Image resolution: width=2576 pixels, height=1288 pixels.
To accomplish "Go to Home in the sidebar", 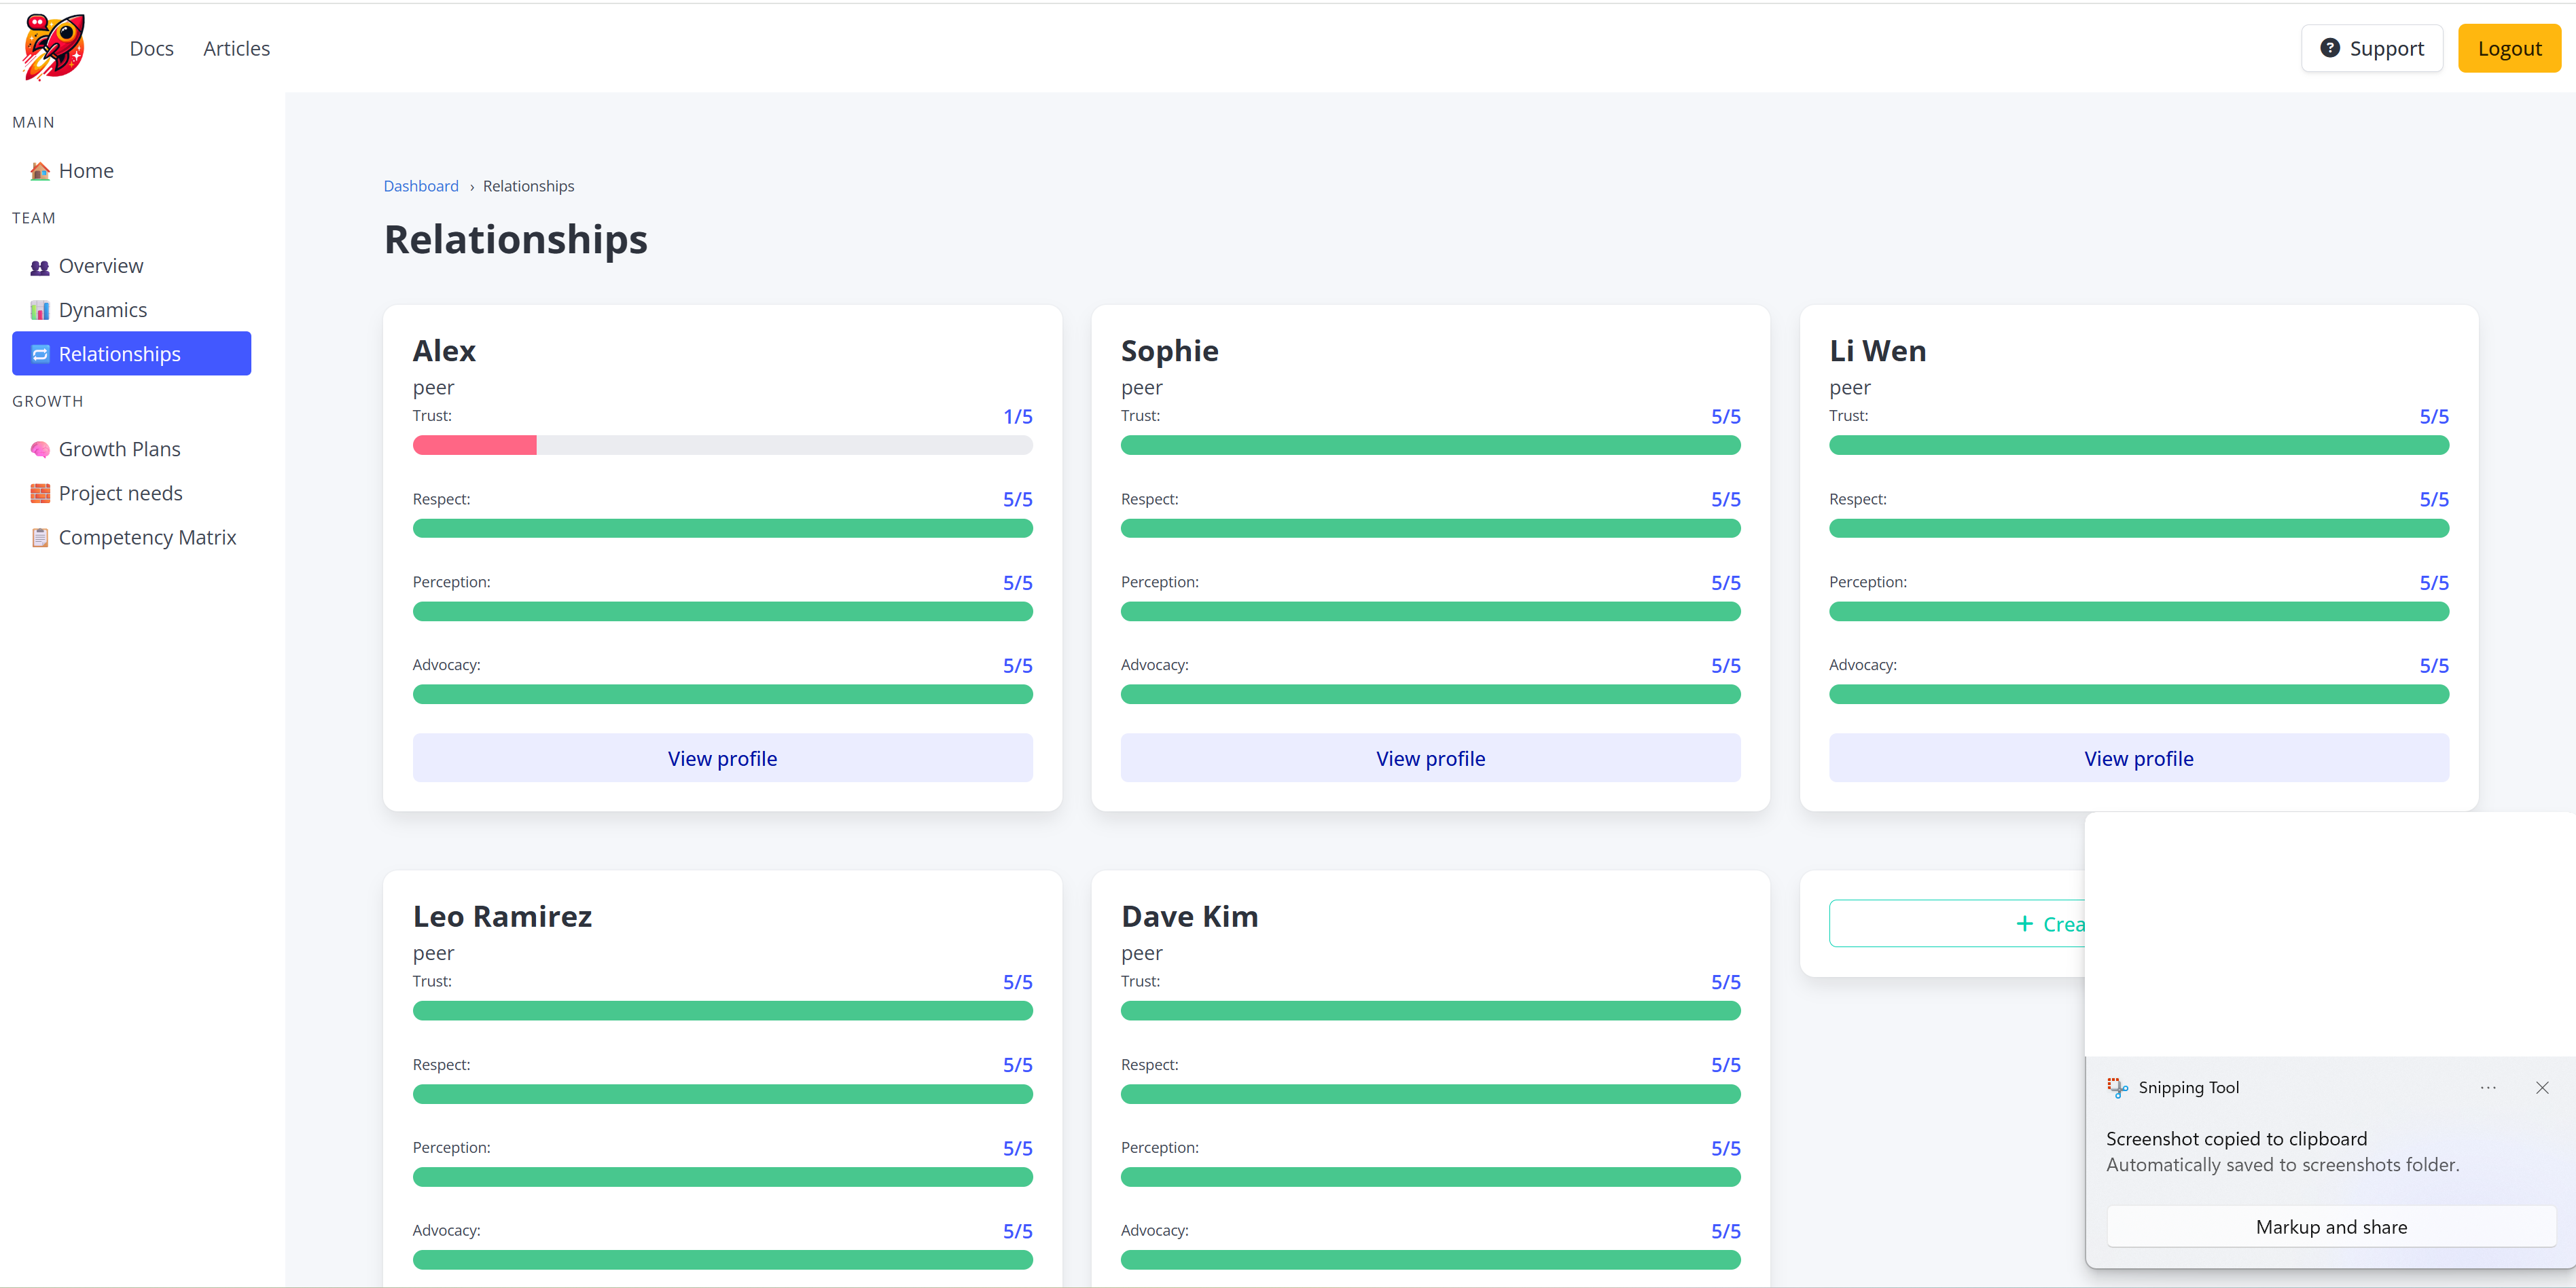I will [x=131, y=171].
